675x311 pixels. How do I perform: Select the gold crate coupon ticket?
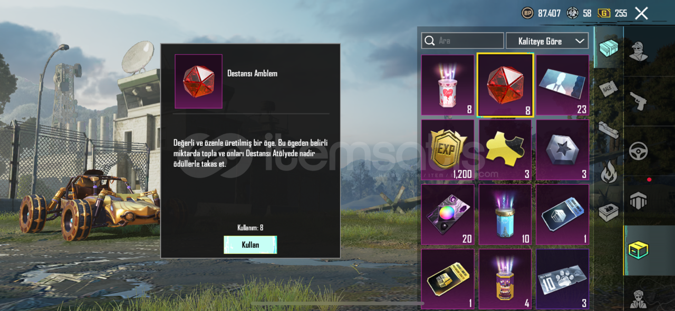447,279
